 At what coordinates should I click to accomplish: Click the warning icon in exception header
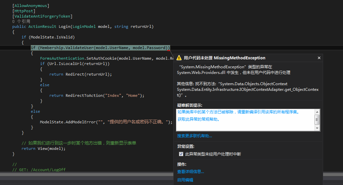point(179,58)
